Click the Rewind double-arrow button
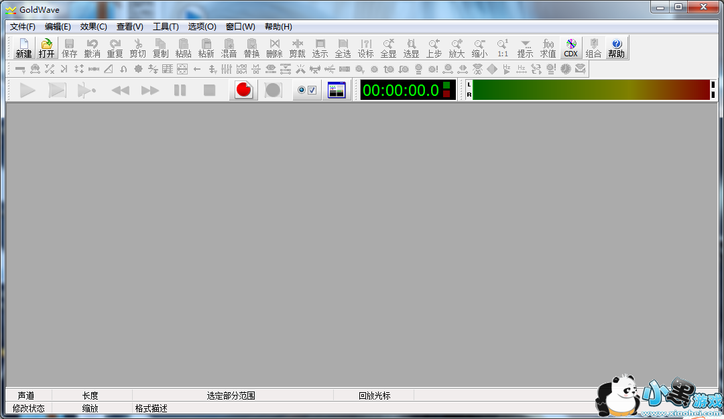The width and height of the screenshot is (724, 419). (x=121, y=90)
